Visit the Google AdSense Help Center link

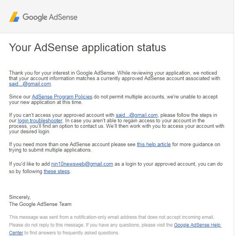click(197, 225)
